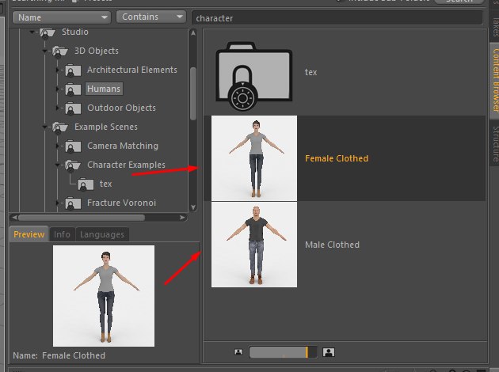The width and height of the screenshot is (499, 372).
Task: Click the small thumbnail size icon
Action: [238, 351]
